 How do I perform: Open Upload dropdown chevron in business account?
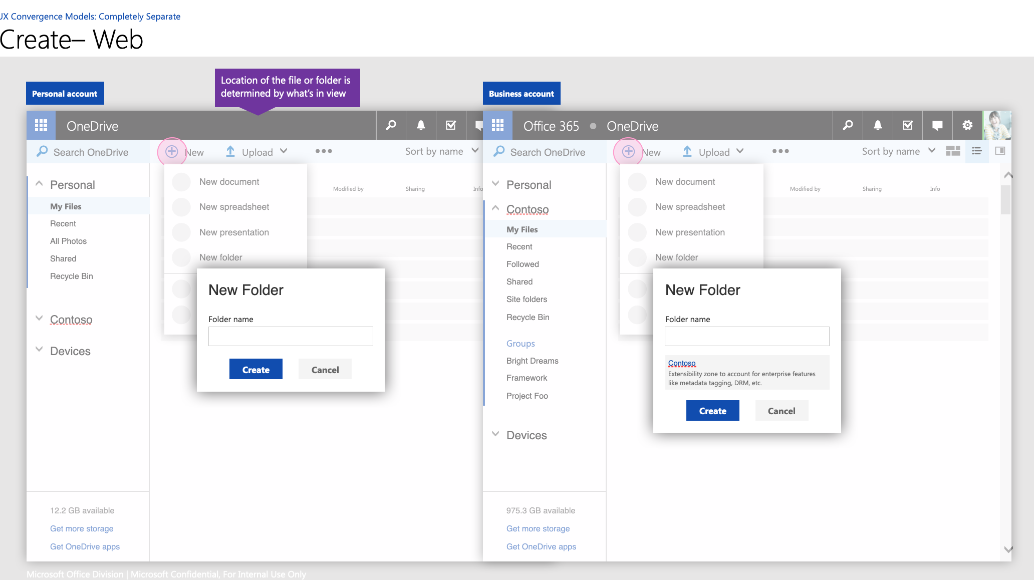coord(740,151)
